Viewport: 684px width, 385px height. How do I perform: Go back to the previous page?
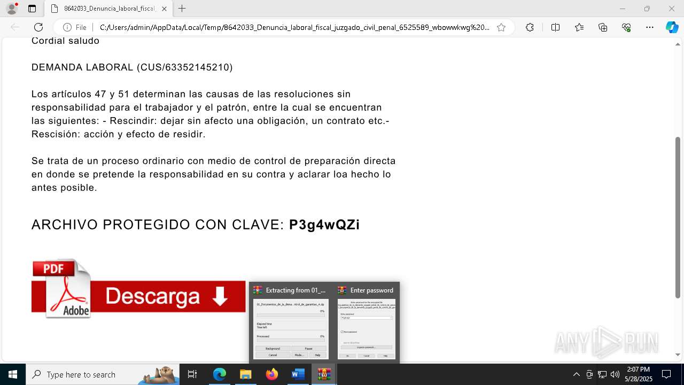pyautogui.click(x=15, y=27)
